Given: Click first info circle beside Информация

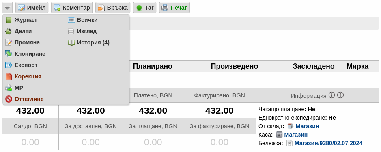Looking at the screenshot, I should pos(331,95).
